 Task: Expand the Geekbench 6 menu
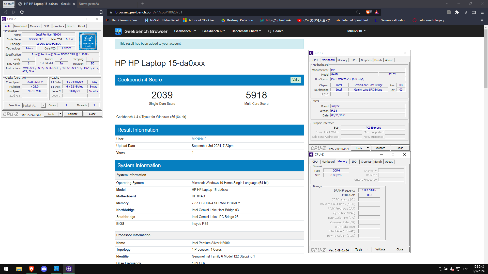(185, 31)
